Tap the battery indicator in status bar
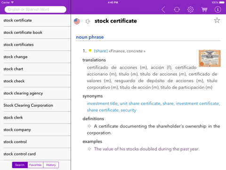The image size is (226, 170). (222, 2)
